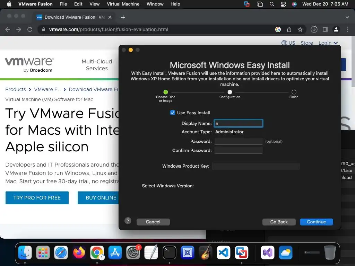This screenshot has width=355, height=266.
Task: Toggle the Chrome side panel icon
Action: point(325,29)
